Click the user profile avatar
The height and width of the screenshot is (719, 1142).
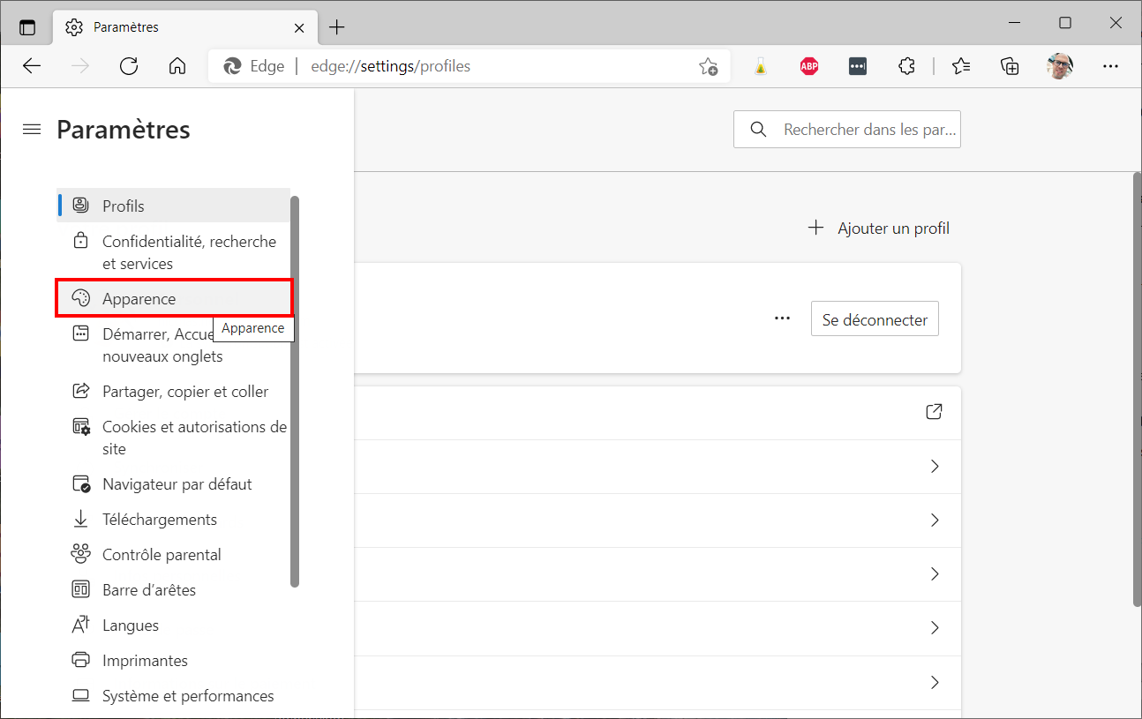click(1060, 66)
